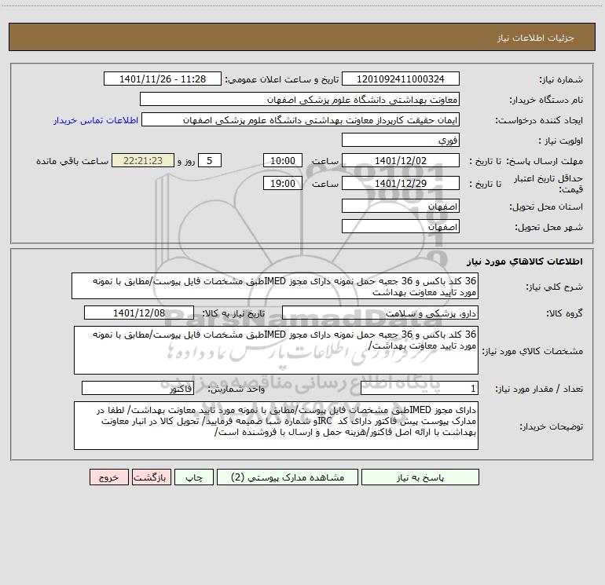This screenshot has width=605, height=585.
Task: Click the section title اطلاعات کالاهای مورد نیاز
Action: (525, 261)
